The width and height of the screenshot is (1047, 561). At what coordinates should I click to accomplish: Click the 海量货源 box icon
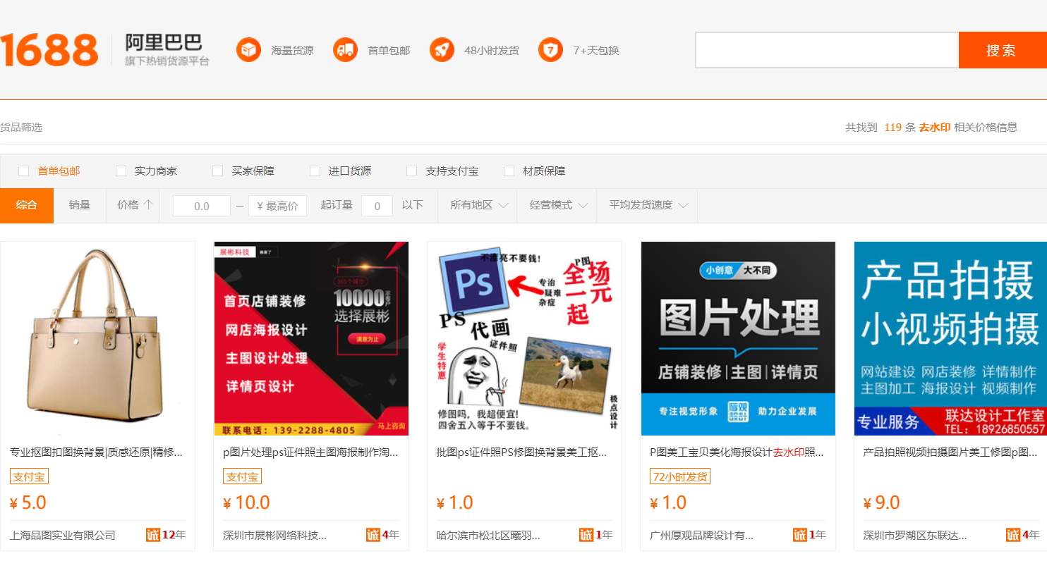point(248,50)
